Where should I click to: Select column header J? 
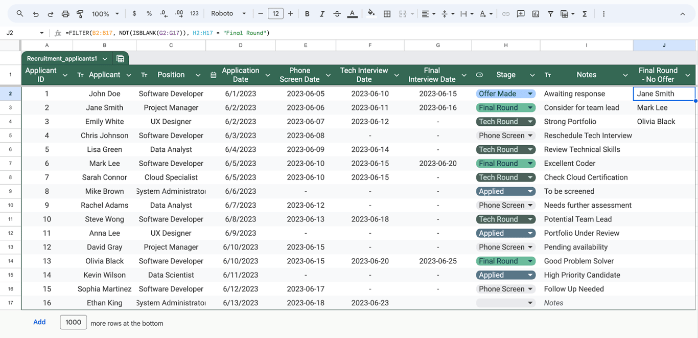(664, 45)
